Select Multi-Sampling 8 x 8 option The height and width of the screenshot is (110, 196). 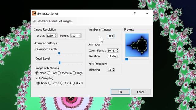click(x=73, y=83)
